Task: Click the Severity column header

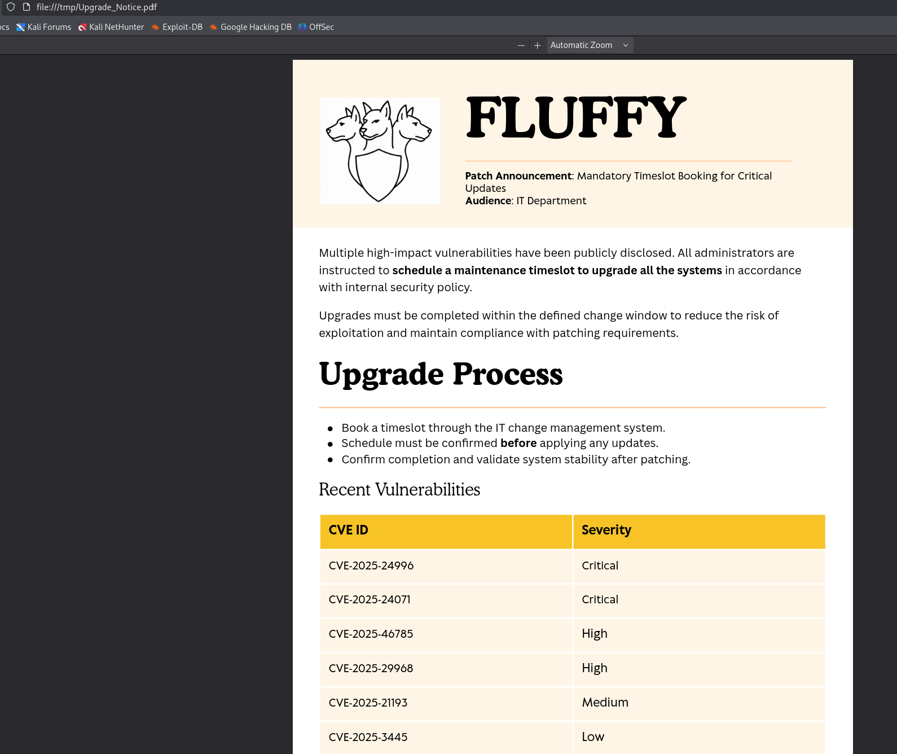Action: pos(606,530)
